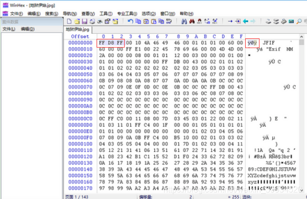Click the properties icon with checklist

(x=107, y=21)
